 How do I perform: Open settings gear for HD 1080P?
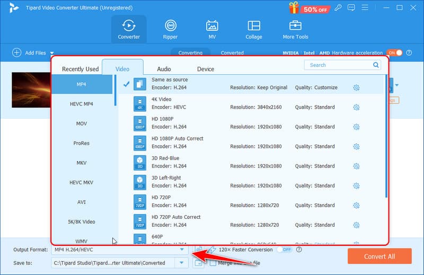point(356,127)
